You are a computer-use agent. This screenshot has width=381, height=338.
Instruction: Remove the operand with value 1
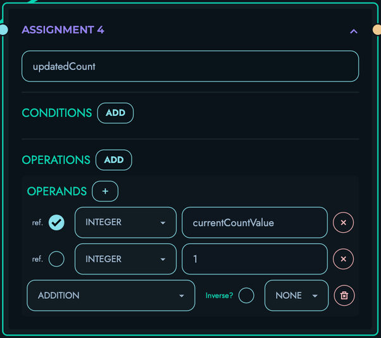pos(343,259)
